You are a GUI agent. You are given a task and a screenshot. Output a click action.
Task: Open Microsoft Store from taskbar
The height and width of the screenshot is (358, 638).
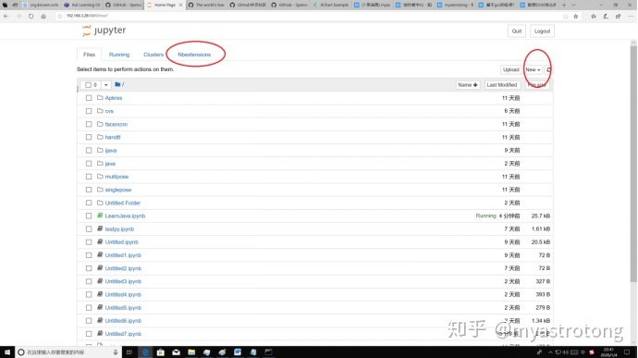coord(160,352)
